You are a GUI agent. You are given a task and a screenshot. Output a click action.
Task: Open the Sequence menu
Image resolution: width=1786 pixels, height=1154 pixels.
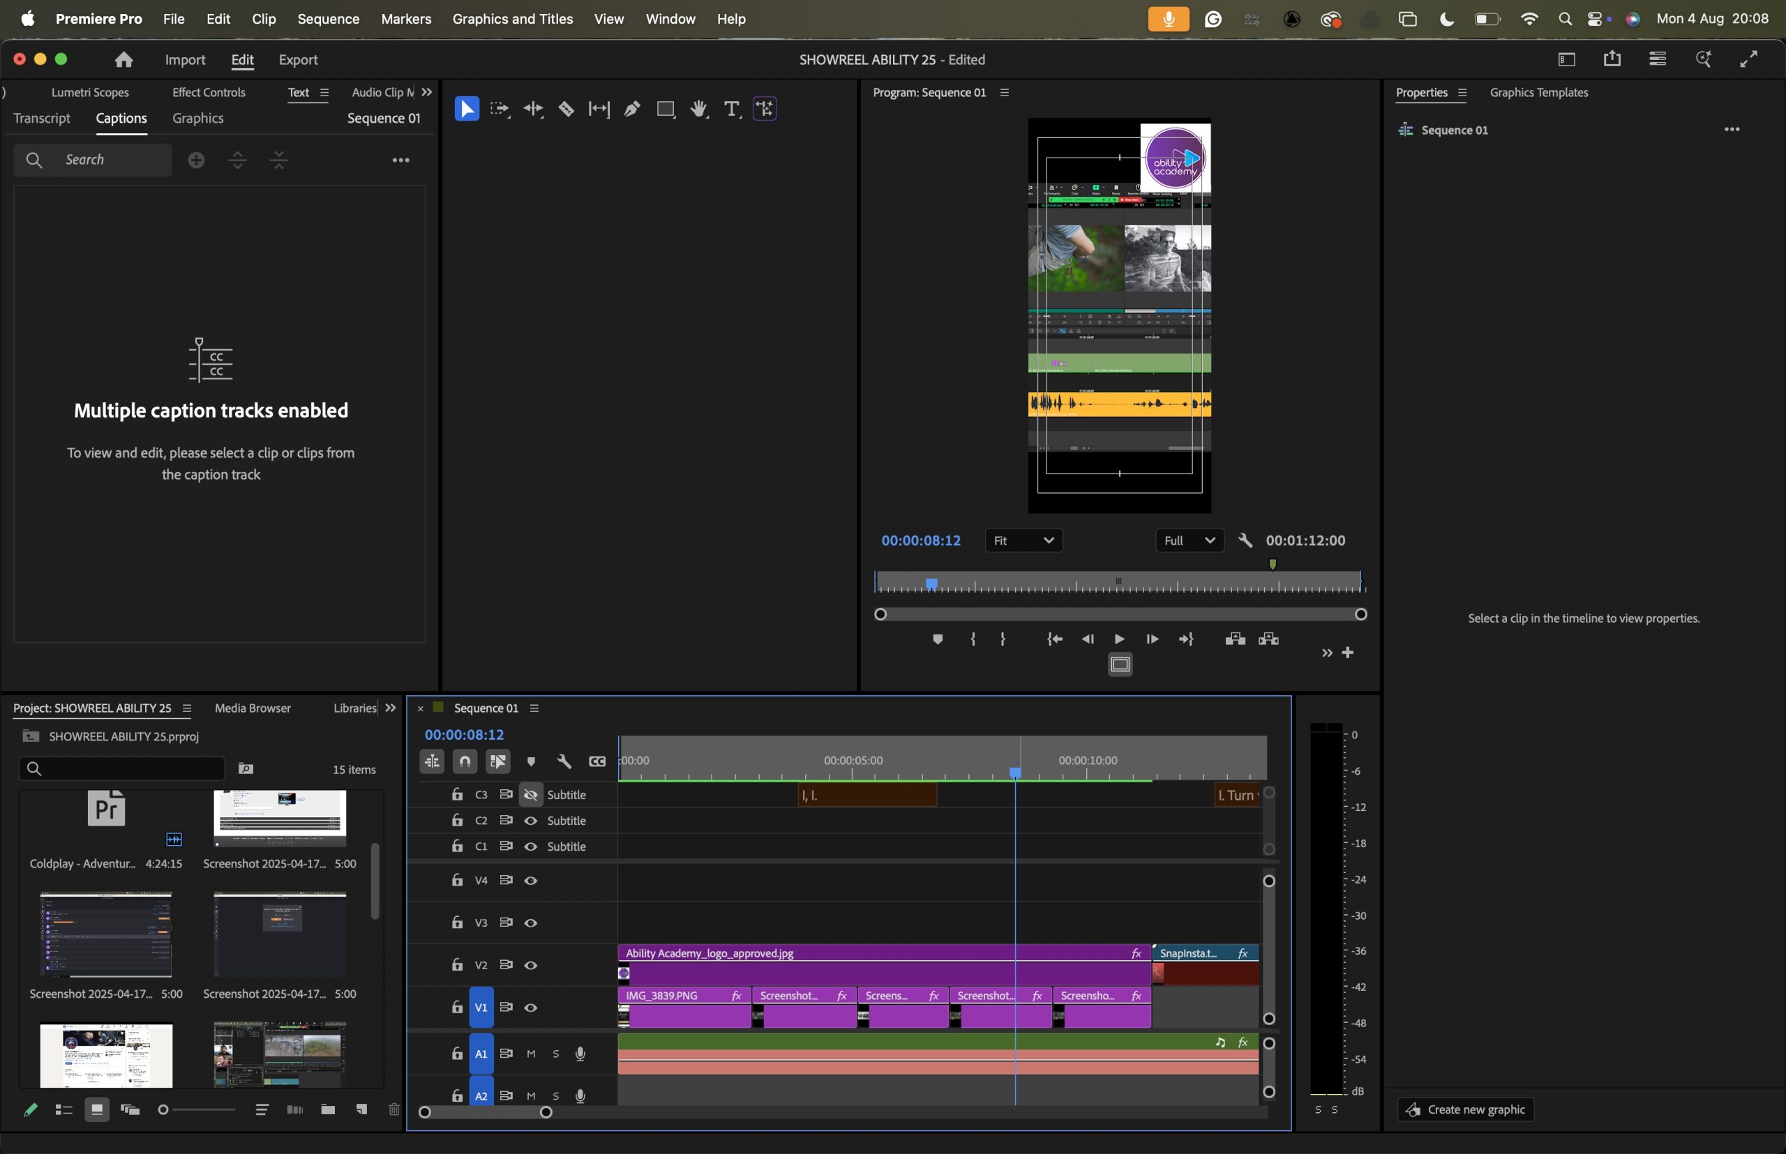(x=328, y=19)
